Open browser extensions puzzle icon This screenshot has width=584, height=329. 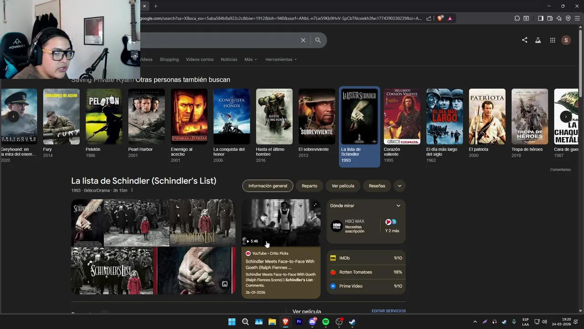pos(517,18)
